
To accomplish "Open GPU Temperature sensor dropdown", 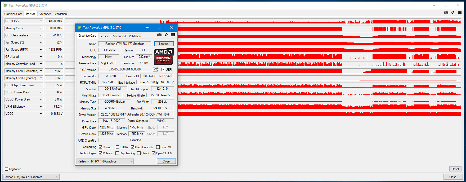I will coord(41,35).
